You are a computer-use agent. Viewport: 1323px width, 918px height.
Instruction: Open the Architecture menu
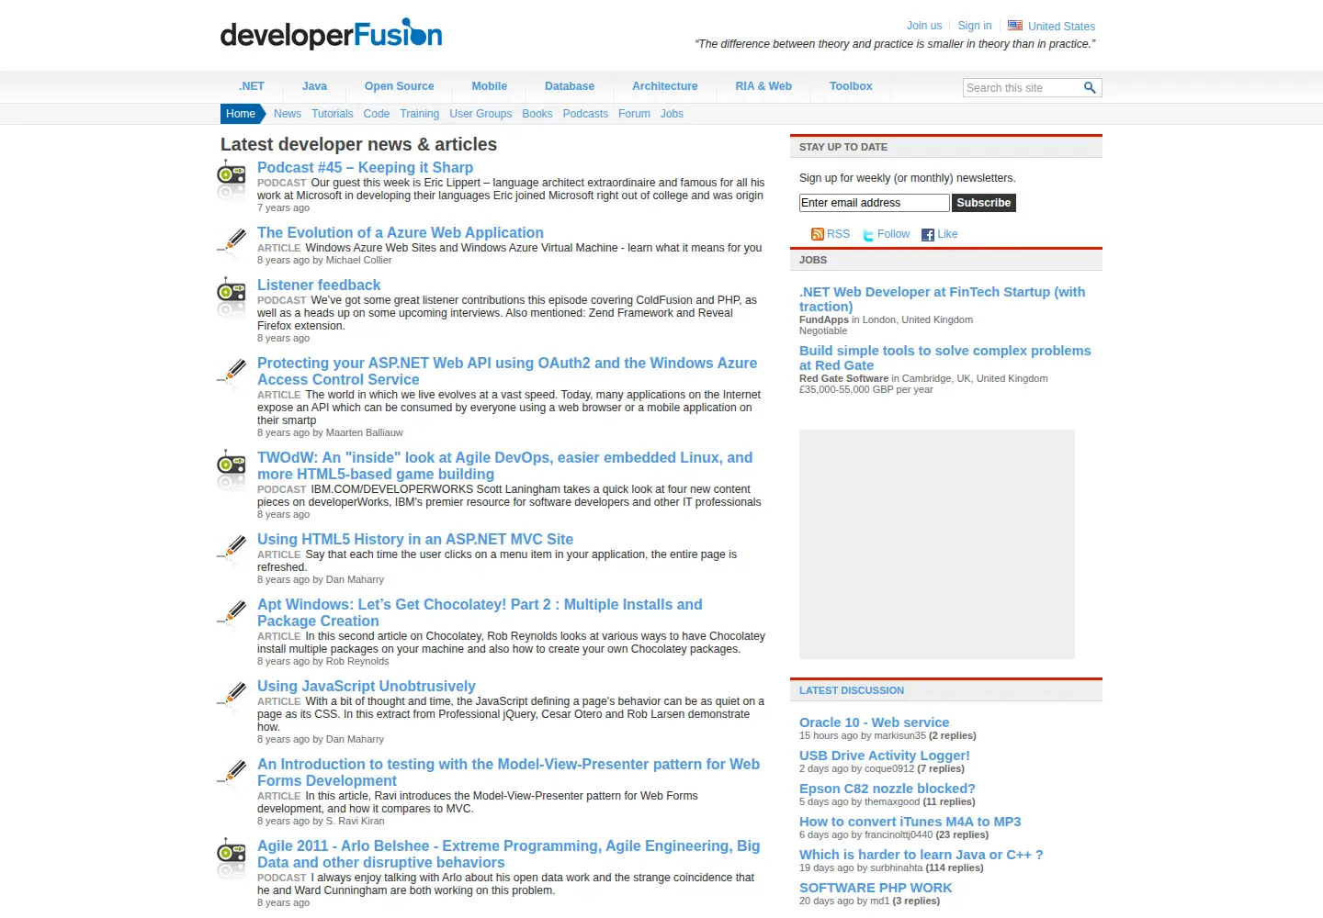click(665, 86)
